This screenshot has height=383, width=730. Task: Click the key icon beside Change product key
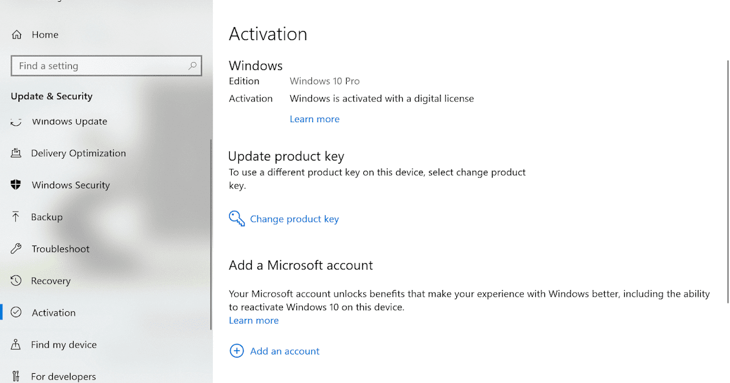point(237,218)
